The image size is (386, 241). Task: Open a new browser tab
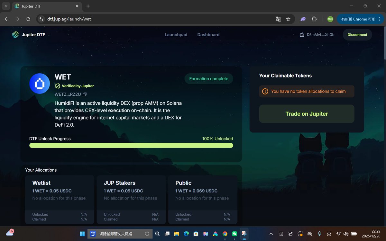88,6
